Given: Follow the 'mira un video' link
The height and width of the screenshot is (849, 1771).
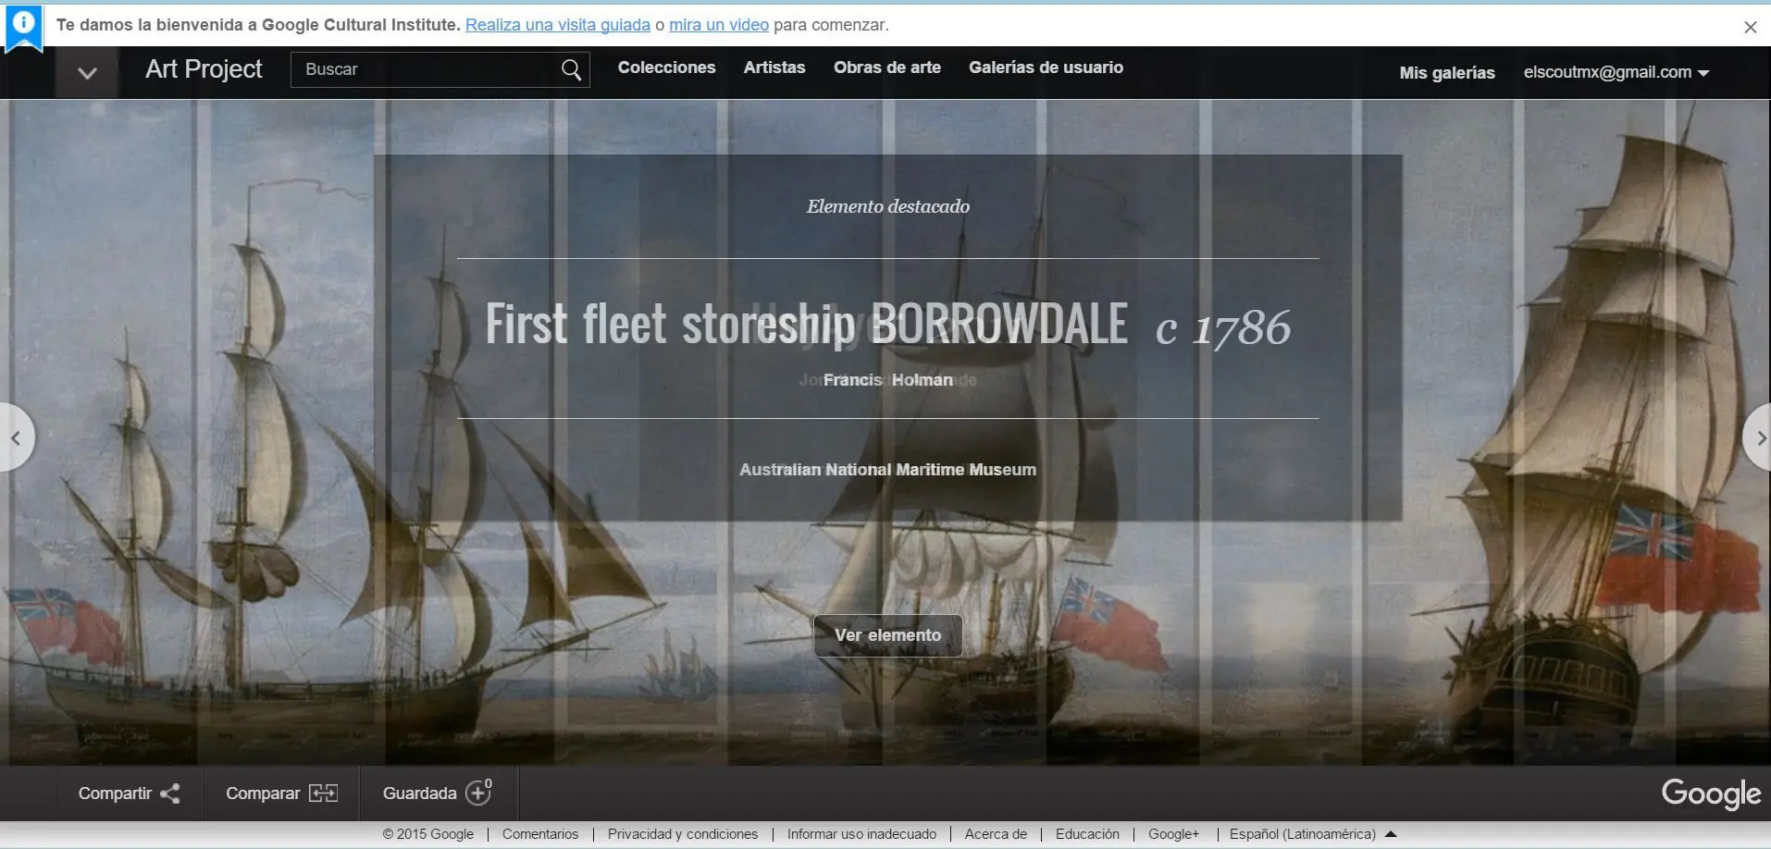Looking at the screenshot, I should click(x=719, y=25).
